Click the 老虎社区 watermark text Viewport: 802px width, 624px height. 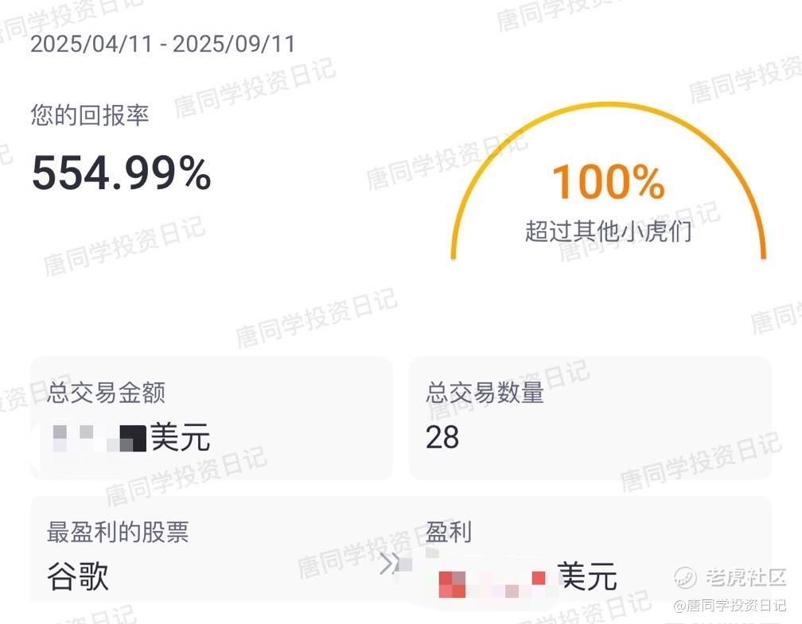pos(746,578)
